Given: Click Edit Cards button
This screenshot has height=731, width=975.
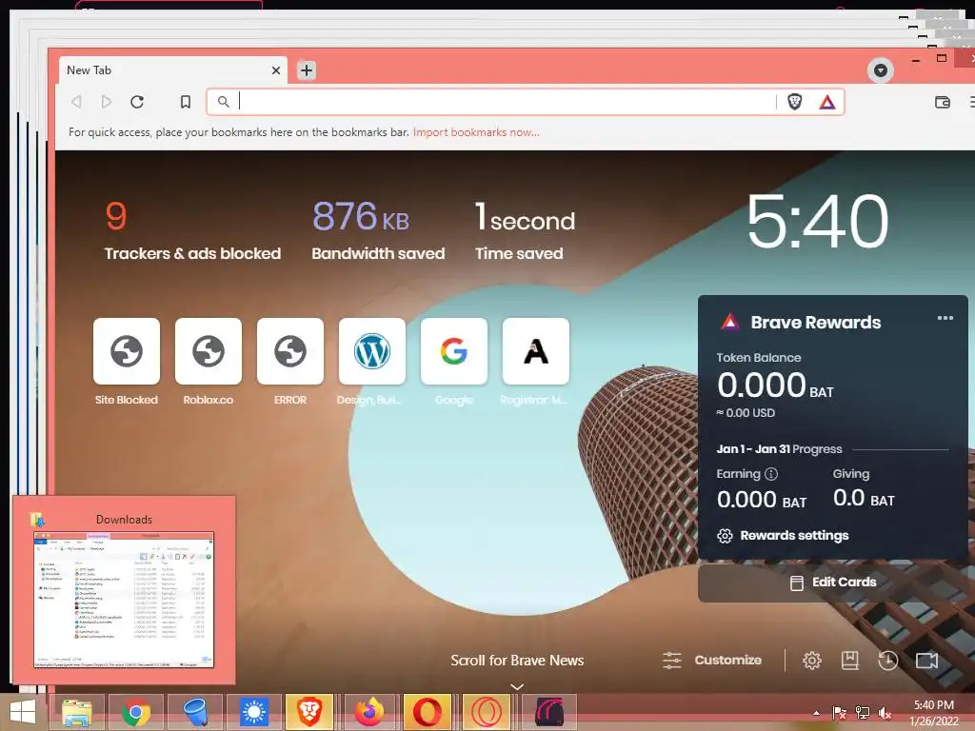Looking at the screenshot, I should click(x=833, y=583).
